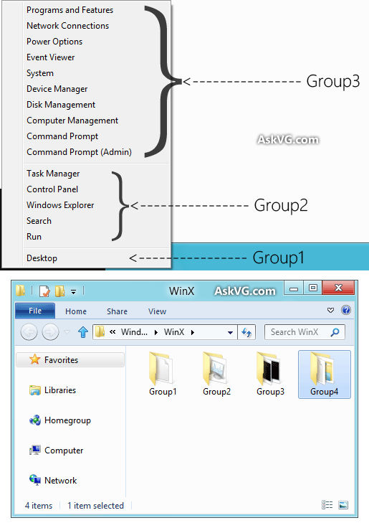Image resolution: width=369 pixels, height=528 pixels.
Task: Go up one level with Up arrow
Action: (x=82, y=332)
